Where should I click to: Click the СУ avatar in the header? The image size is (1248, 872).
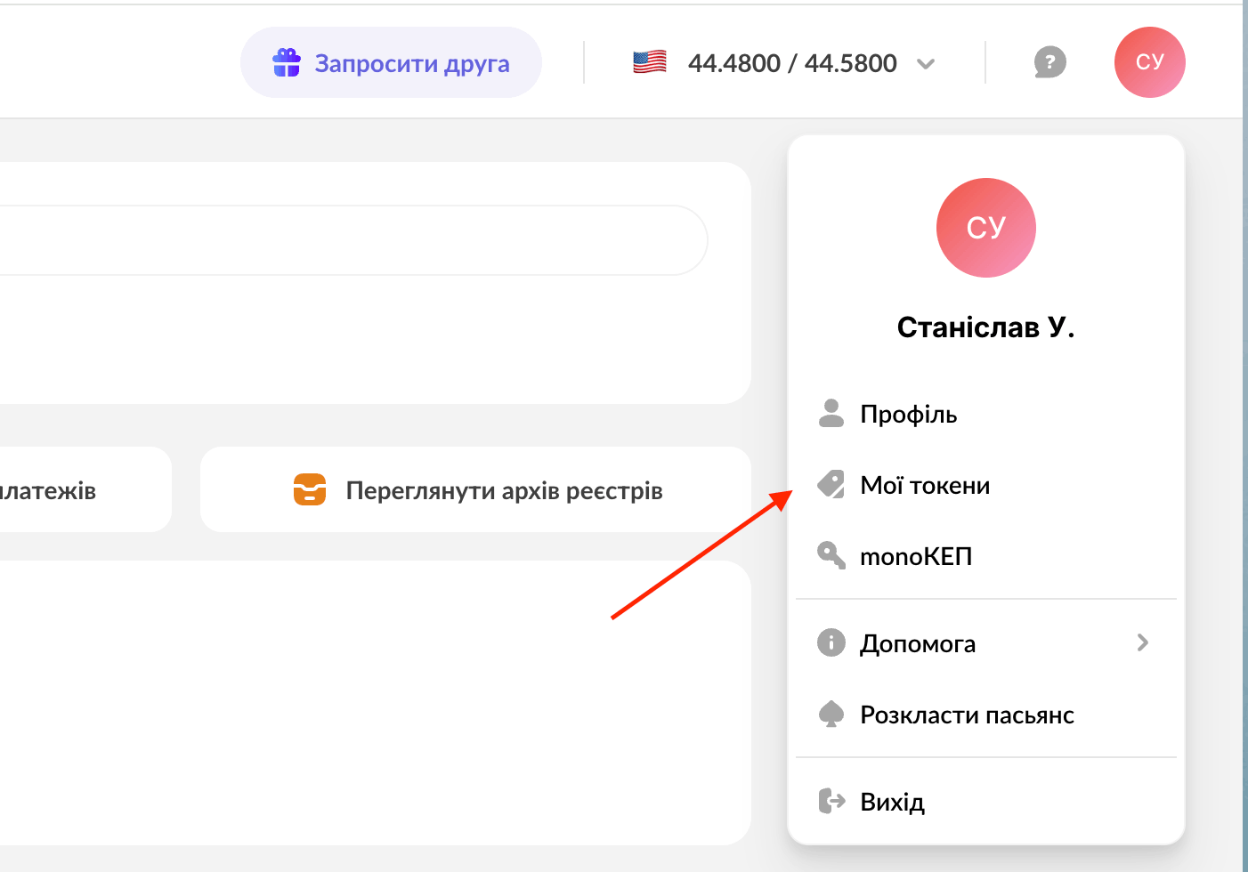[1150, 62]
